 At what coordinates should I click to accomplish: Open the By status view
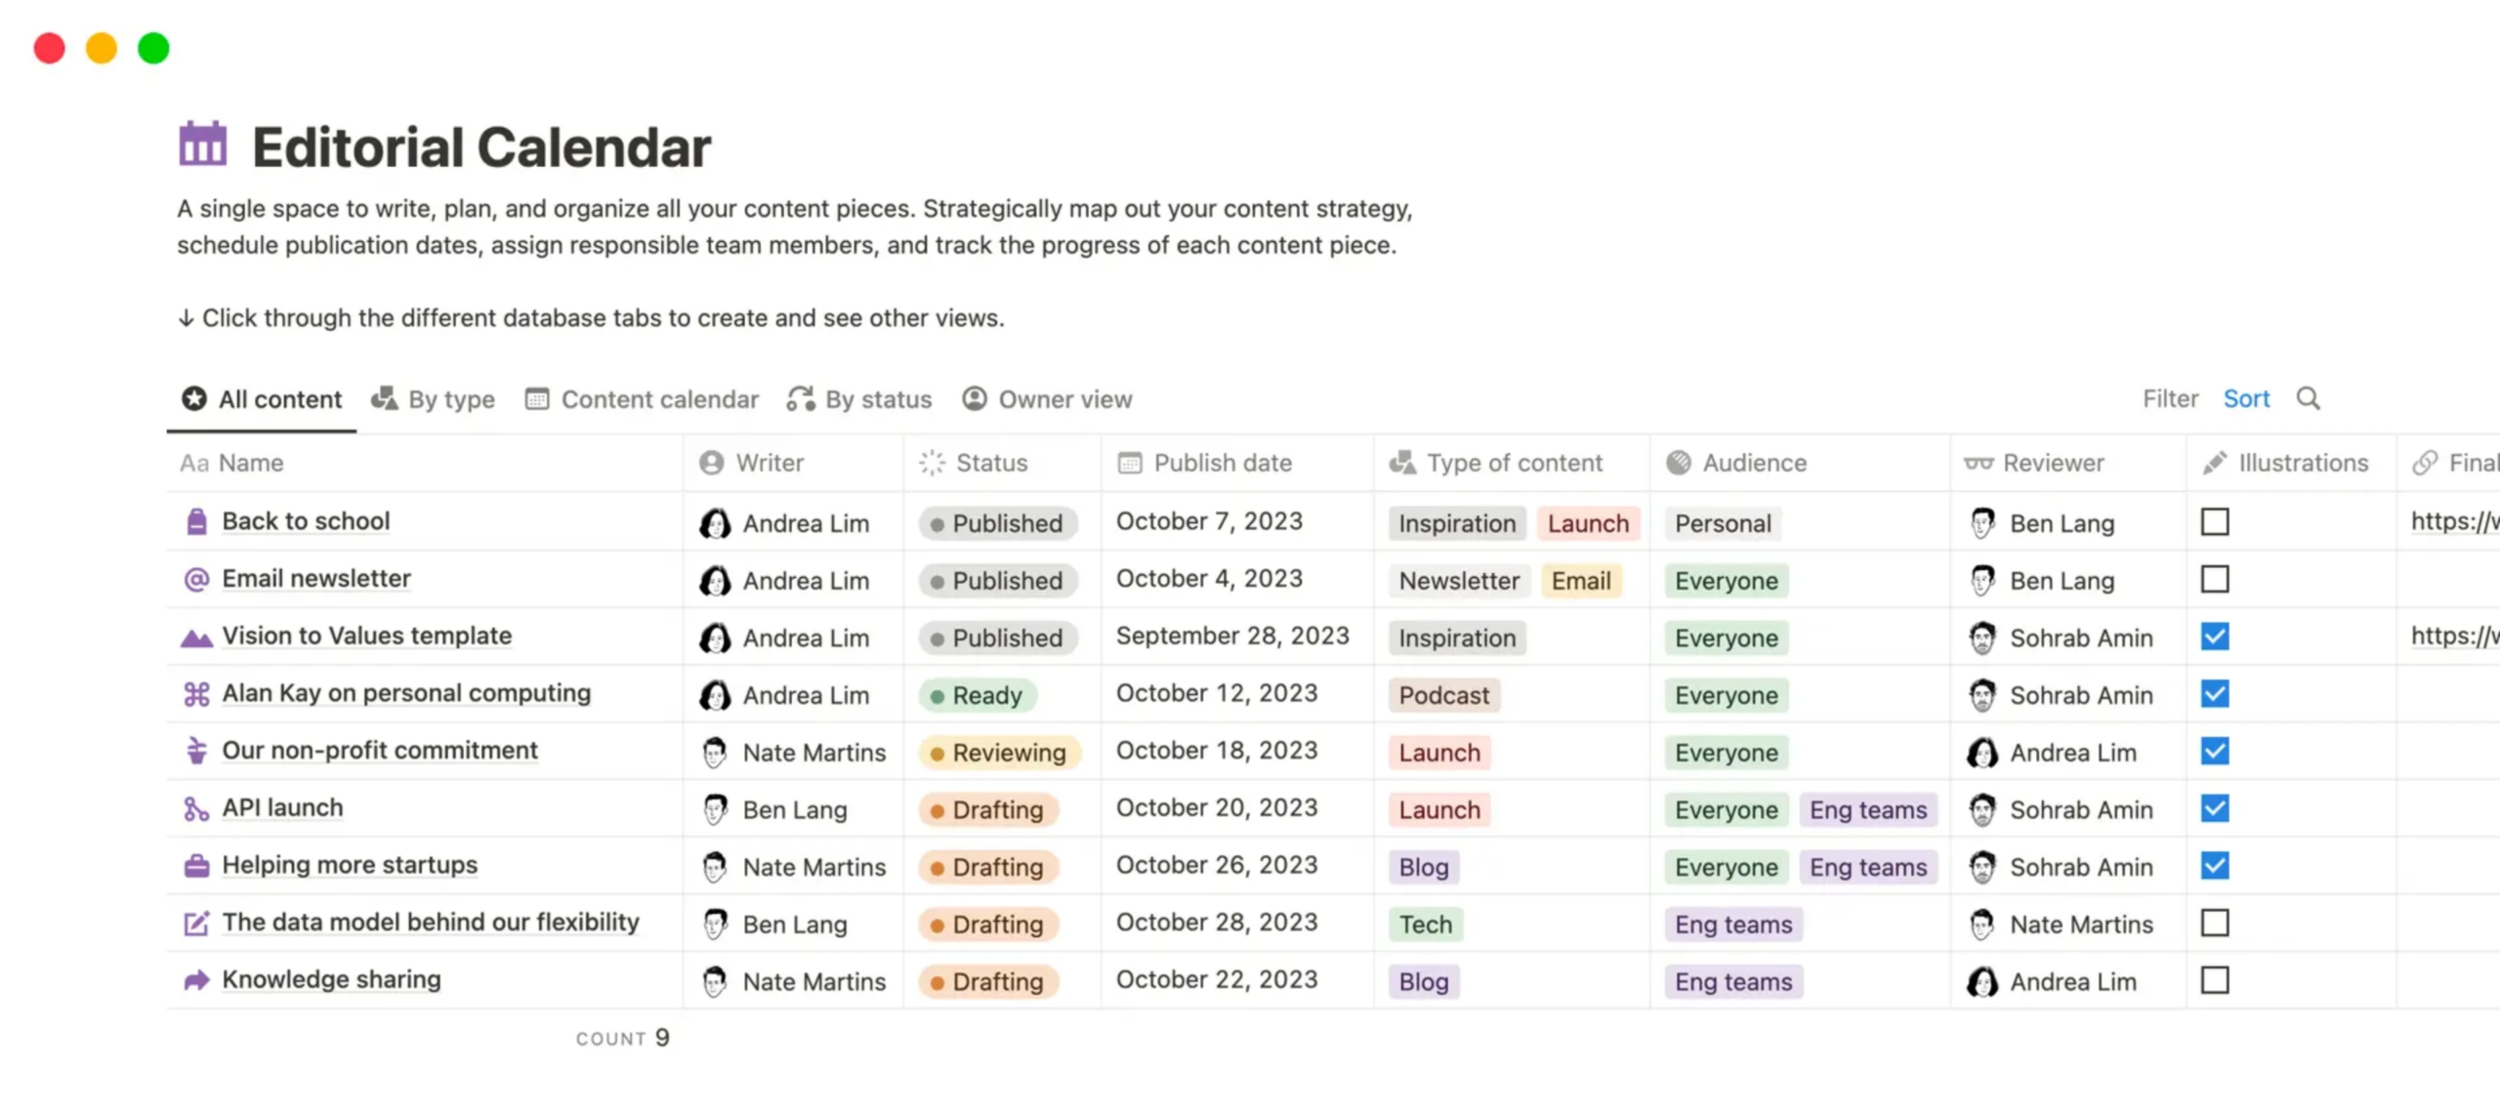877,398
